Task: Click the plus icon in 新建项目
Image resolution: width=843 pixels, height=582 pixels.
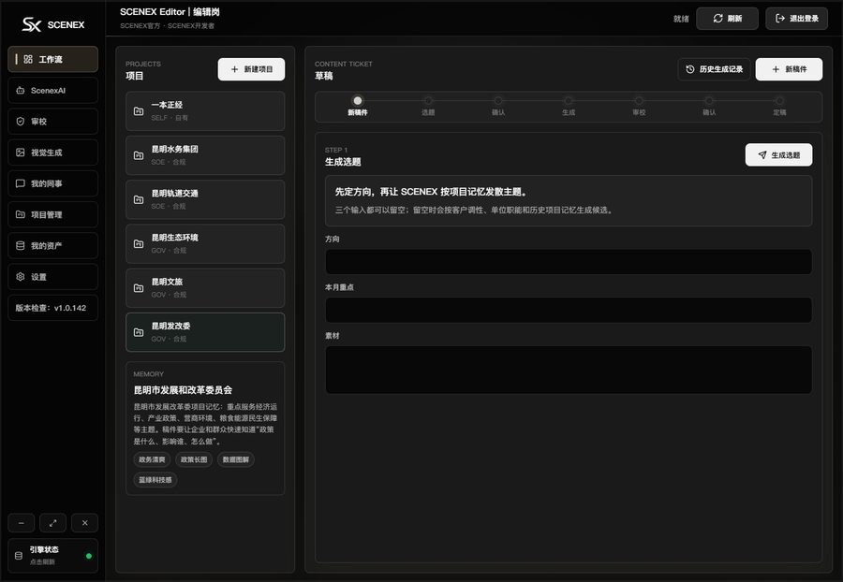Action: pos(234,69)
